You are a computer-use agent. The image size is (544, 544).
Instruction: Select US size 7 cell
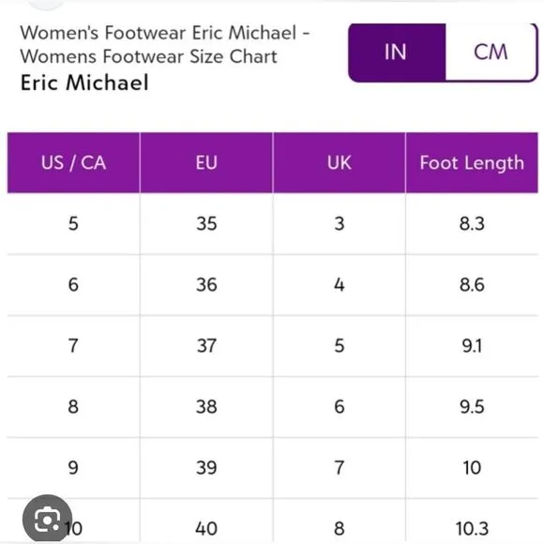coord(73,346)
